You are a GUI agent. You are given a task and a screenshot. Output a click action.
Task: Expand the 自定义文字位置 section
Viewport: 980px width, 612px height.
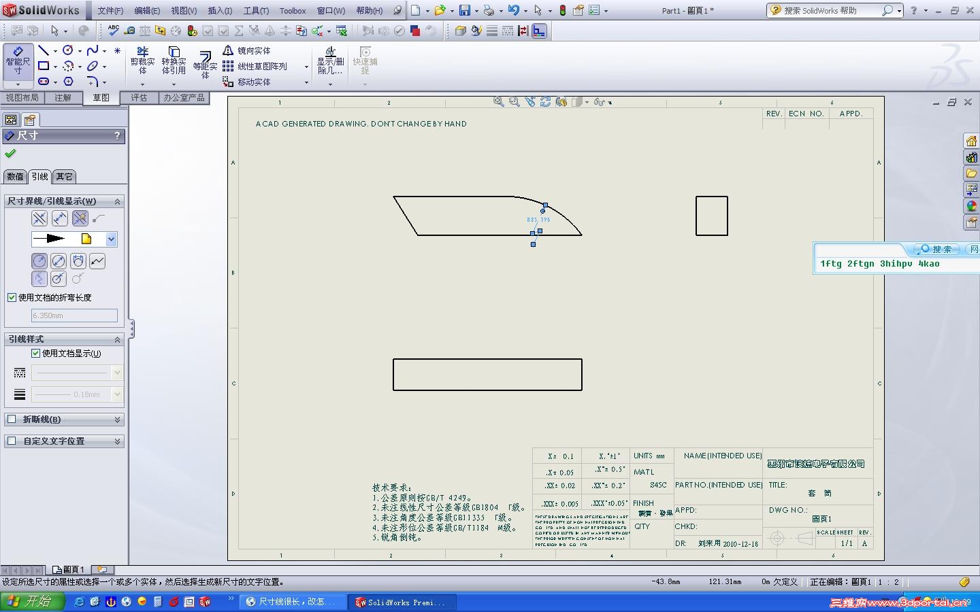[117, 441]
